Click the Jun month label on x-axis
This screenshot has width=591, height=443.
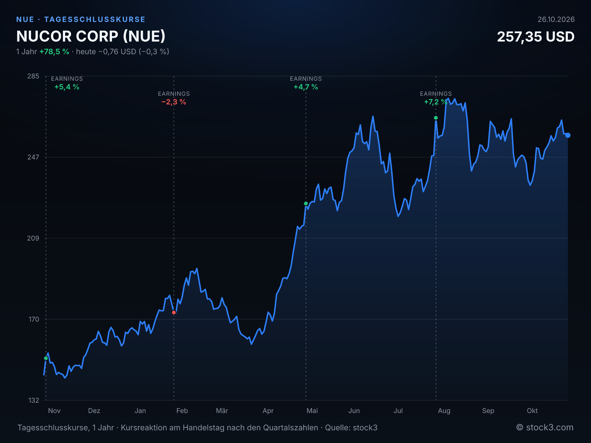(x=354, y=411)
